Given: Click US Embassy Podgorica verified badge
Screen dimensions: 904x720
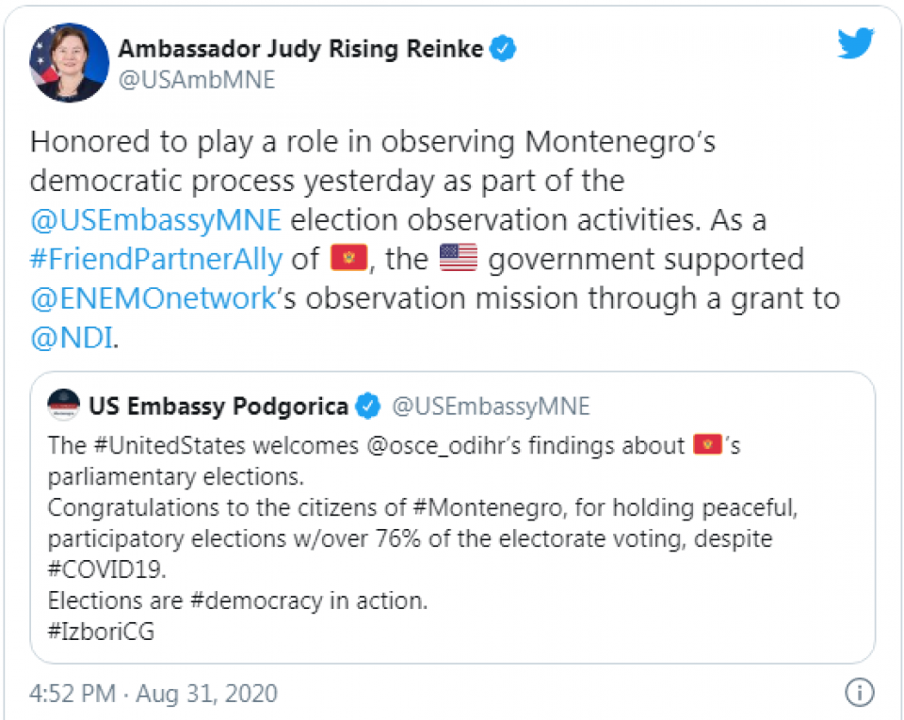Looking at the screenshot, I should click(x=367, y=407).
